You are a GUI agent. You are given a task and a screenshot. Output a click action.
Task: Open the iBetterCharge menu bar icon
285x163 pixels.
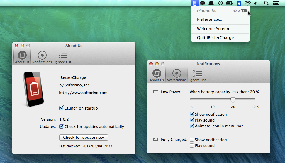tap(194, 3)
